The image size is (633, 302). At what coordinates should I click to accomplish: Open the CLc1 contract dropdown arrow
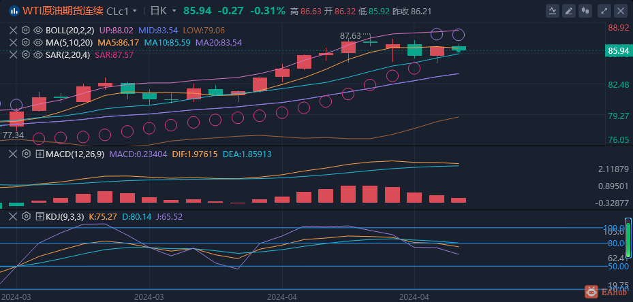[x=134, y=11]
